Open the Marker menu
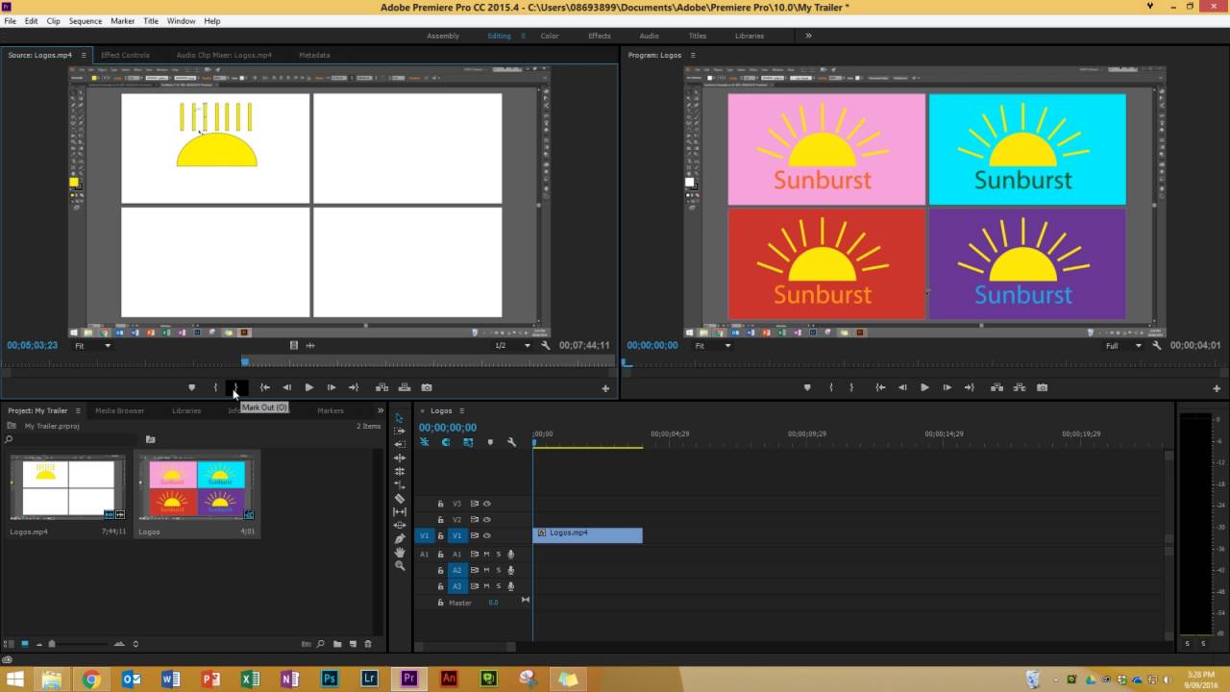1230x692 pixels. (x=122, y=20)
